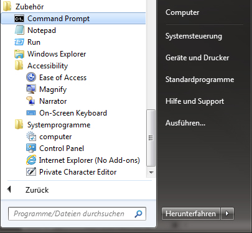Click the Herunterfahren button
This screenshot has width=252, height=233.
[191, 214]
